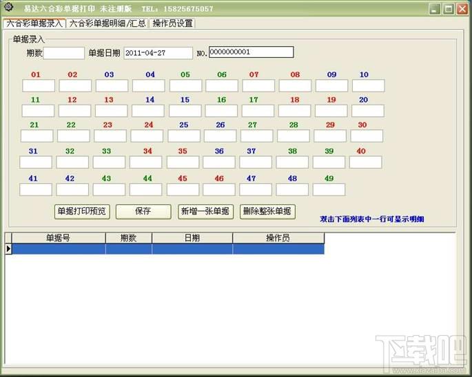The image size is (472, 377).
Task: Maximize the application window
Action: click(x=449, y=9)
